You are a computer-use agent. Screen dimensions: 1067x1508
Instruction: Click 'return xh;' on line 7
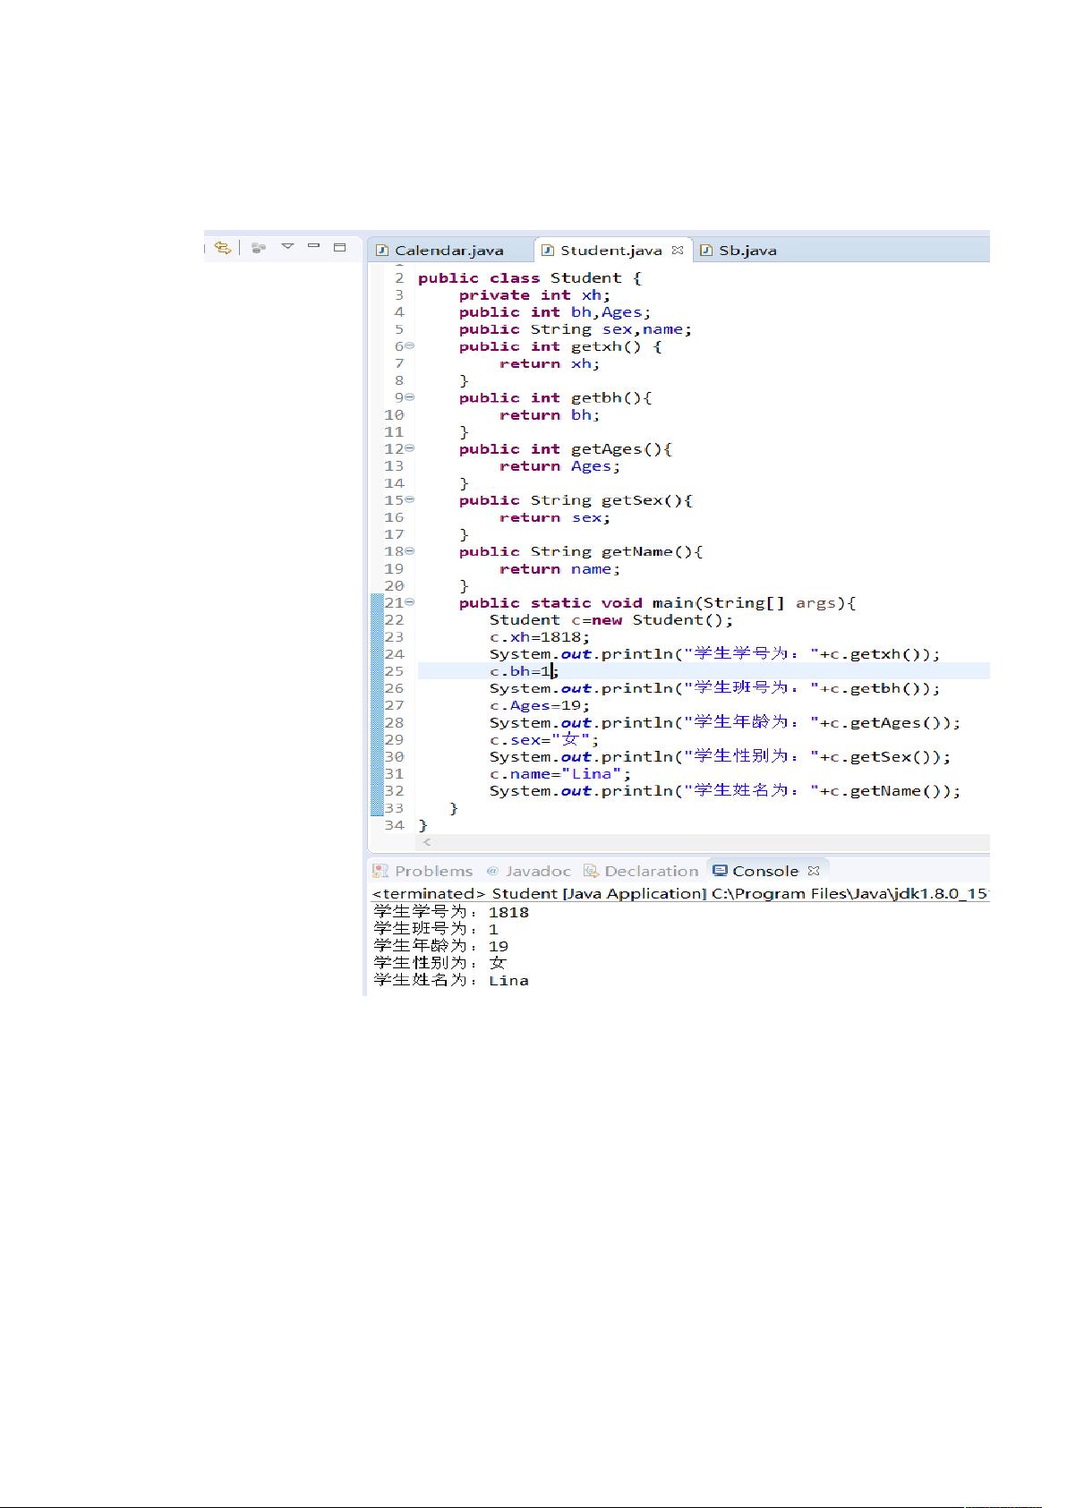pos(550,363)
